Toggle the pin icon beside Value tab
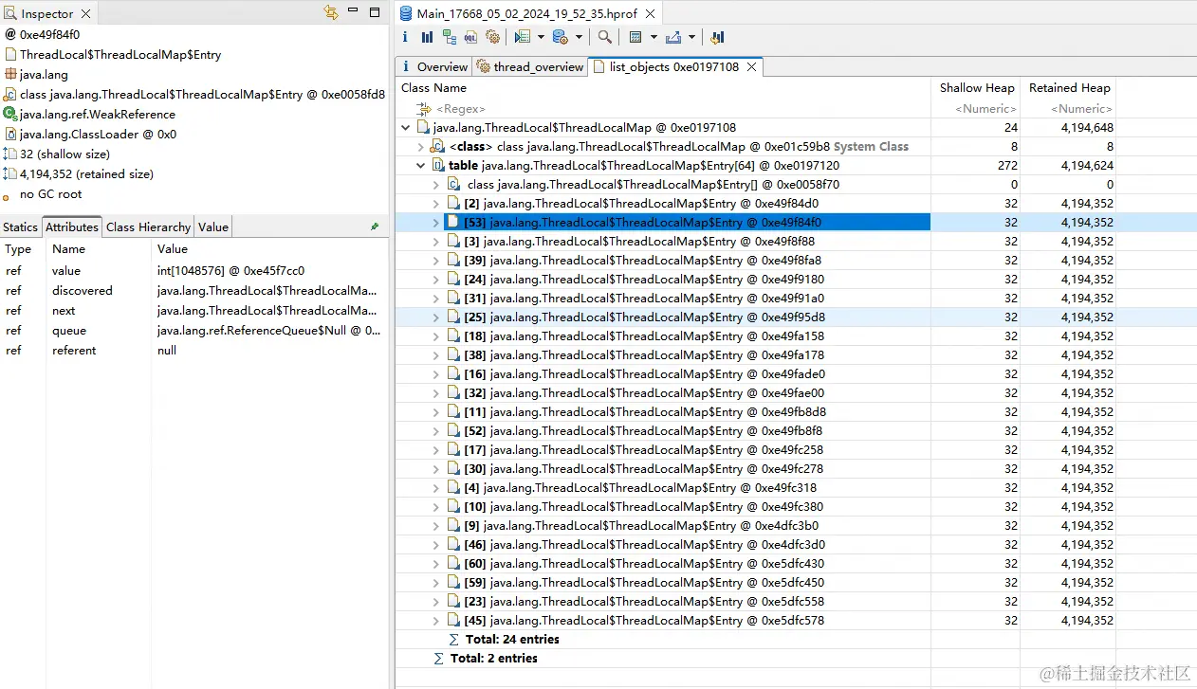This screenshot has width=1197, height=689. 375,227
